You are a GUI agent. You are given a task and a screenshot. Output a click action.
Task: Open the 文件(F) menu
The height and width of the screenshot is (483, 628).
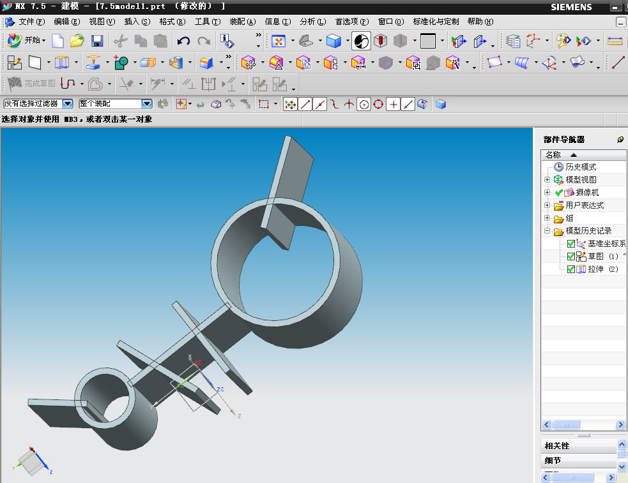31,22
